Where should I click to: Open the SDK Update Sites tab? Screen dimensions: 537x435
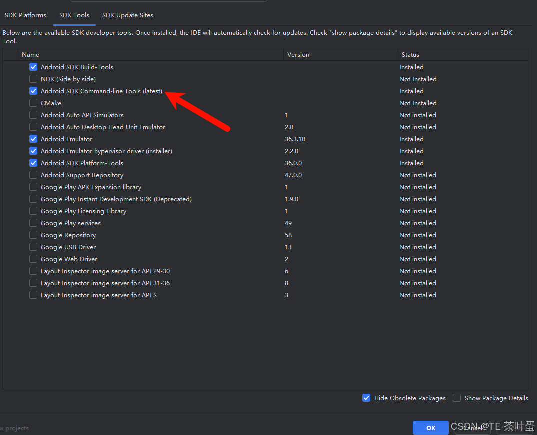click(x=128, y=15)
